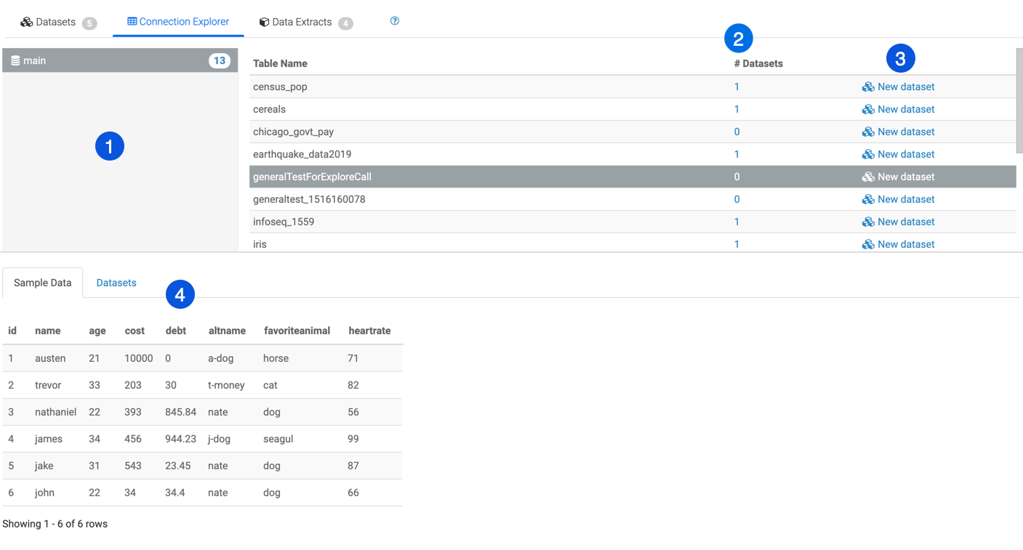Click the help question mark icon

coord(395,21)
